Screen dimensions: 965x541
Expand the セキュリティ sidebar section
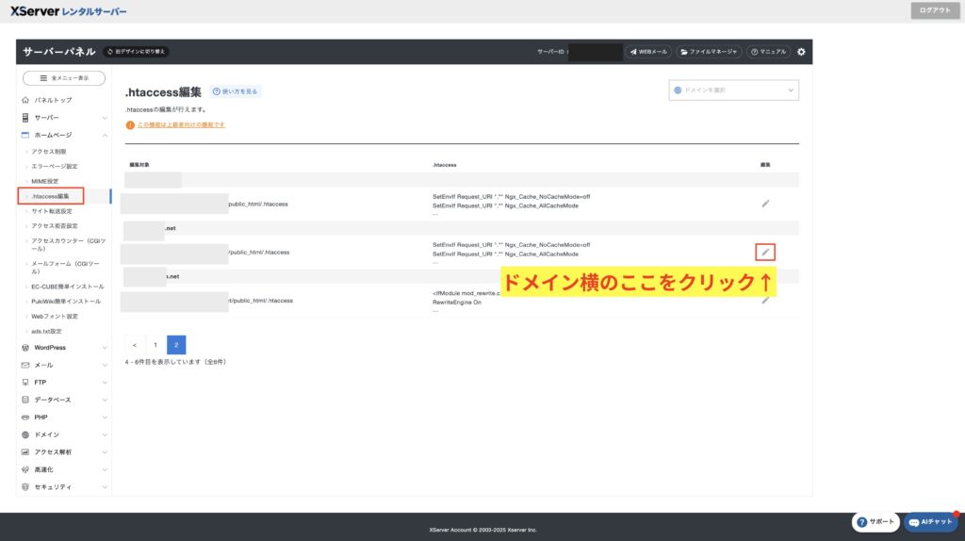[64, 486]
